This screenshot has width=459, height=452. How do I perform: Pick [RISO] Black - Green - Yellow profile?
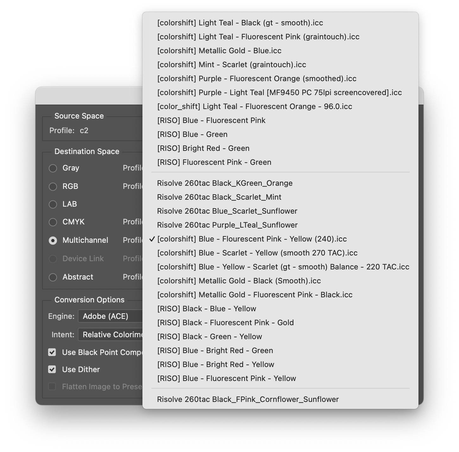(280, 337)
